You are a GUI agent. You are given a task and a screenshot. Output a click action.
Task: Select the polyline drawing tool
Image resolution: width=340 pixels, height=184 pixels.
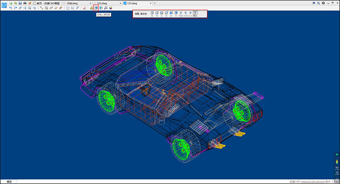click(x=51, y=8)
